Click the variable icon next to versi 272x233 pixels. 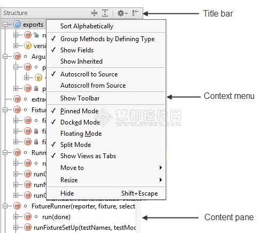pos(28,45)
